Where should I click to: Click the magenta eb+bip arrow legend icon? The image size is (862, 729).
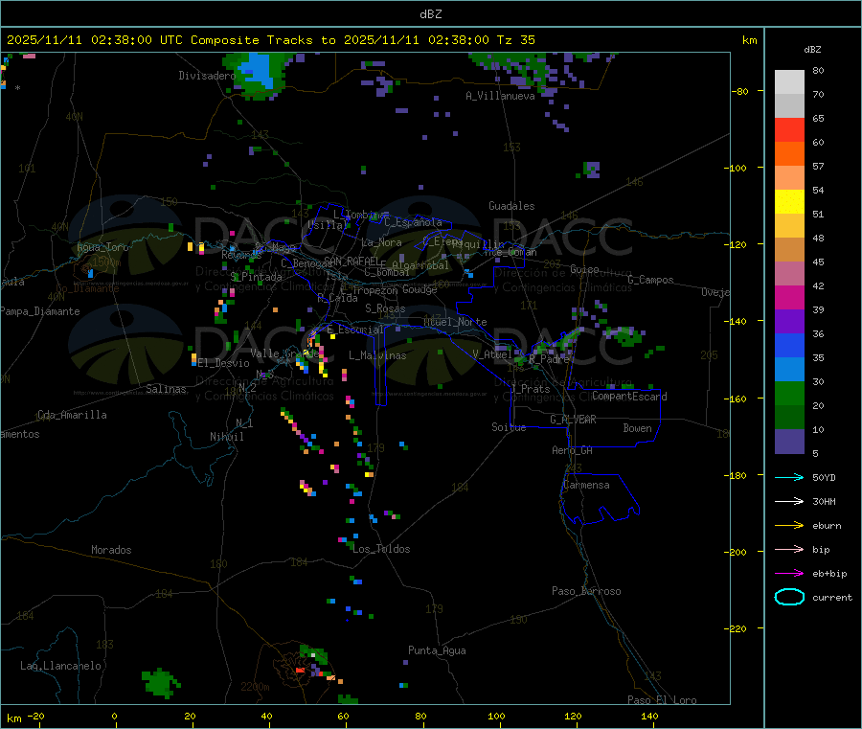[x=789, y=573]
